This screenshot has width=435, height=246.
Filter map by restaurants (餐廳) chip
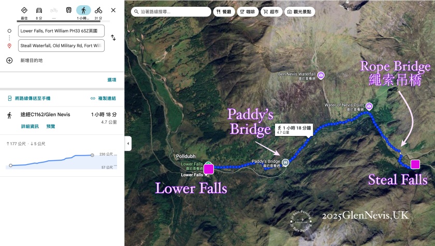[224, 11]
